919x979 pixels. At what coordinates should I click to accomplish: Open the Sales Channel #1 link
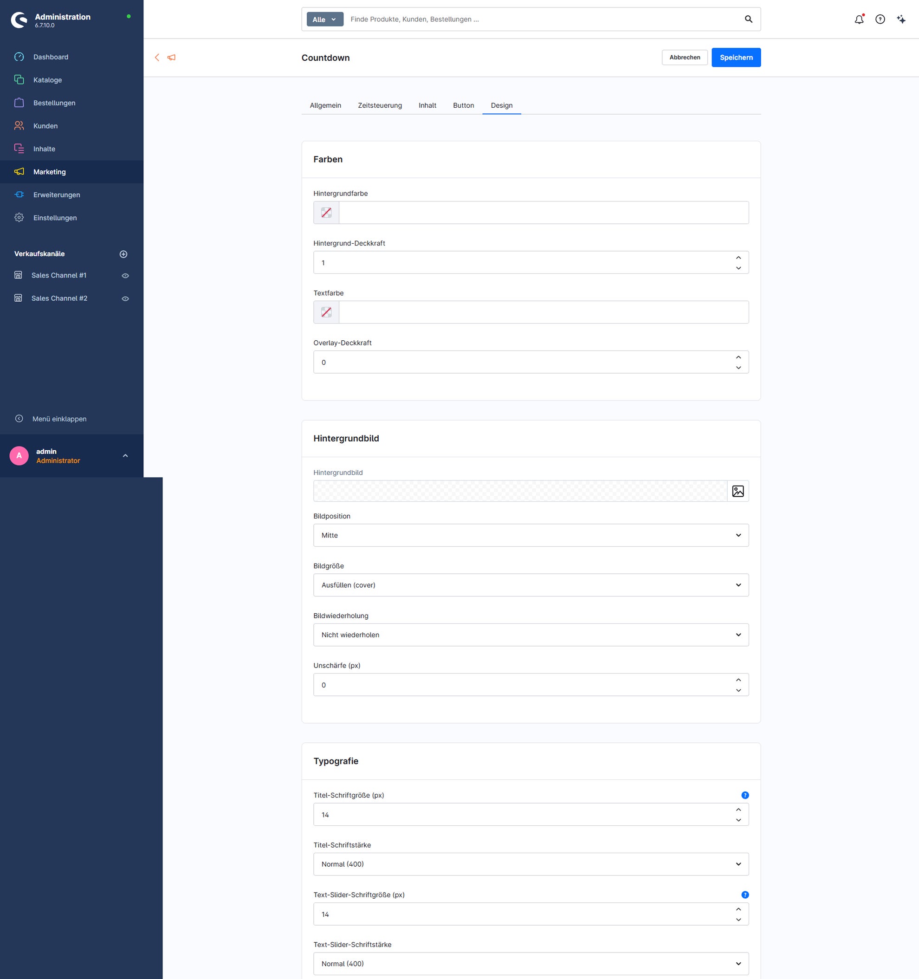[58, 275]
